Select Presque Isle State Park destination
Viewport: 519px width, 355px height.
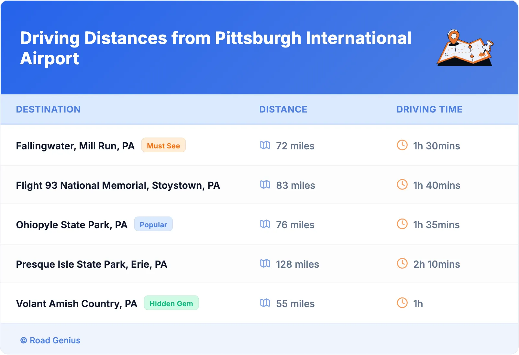92,264
